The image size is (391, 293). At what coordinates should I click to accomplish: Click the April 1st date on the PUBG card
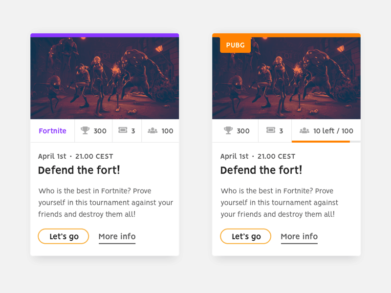click(234, 156)
